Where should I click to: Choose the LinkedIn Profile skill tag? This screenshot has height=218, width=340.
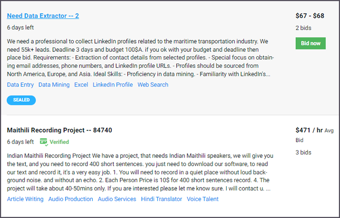[113, 85]
